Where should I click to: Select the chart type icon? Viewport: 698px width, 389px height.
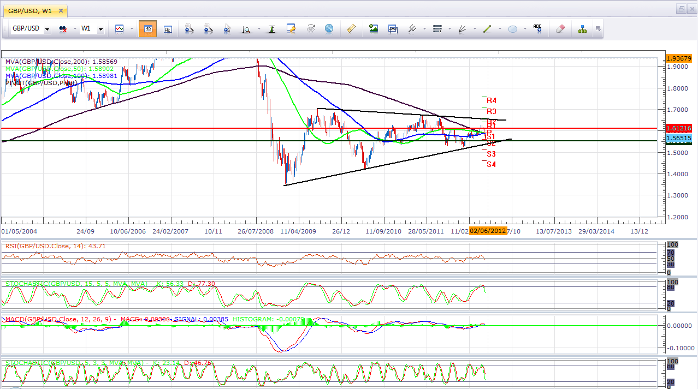coord(119,29)
